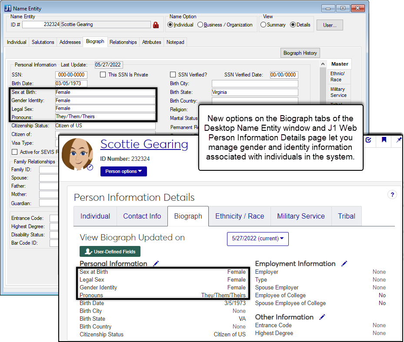Enable the This SSN Is Private checkbox
The width and height of the screenshot is (404, 342).
(x=103, y=75)
